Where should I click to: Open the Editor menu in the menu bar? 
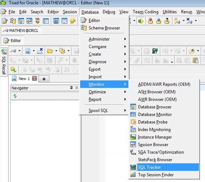tap(53, 12)
